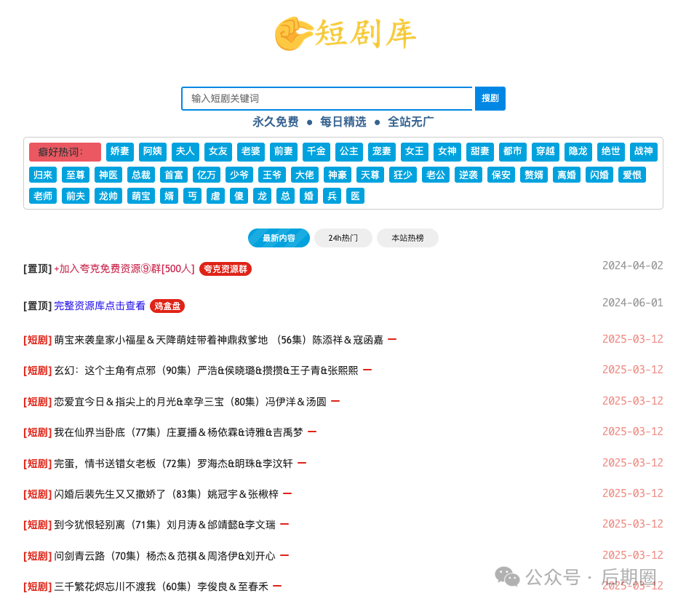
Task: Switch to the 24h热门 tab
Action: [x=343, y=238]
